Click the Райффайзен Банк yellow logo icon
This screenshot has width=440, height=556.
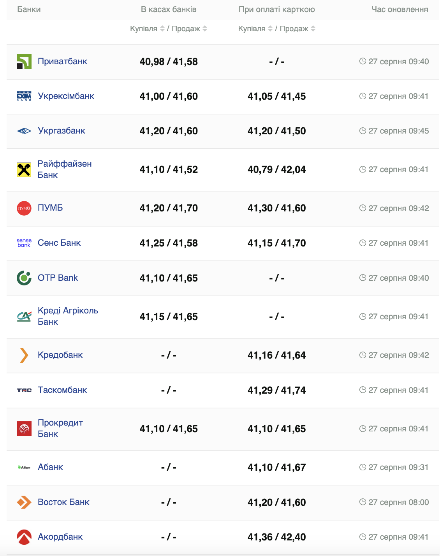[x=24, y=170]
